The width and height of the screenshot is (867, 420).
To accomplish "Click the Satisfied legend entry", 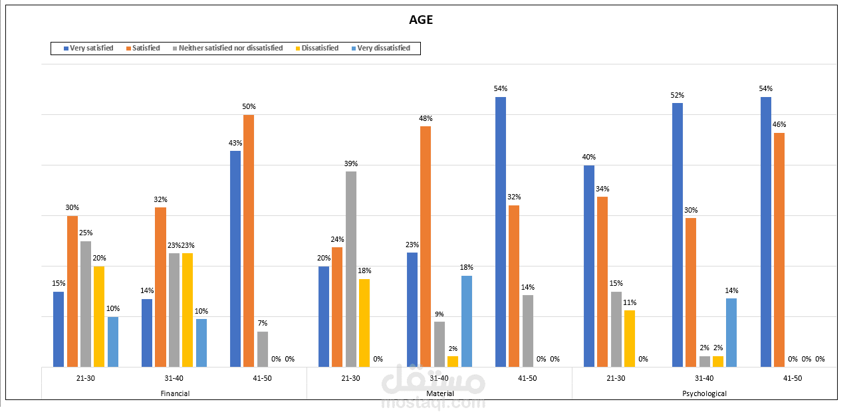I will pyautogui.click(x=142, y=49).
